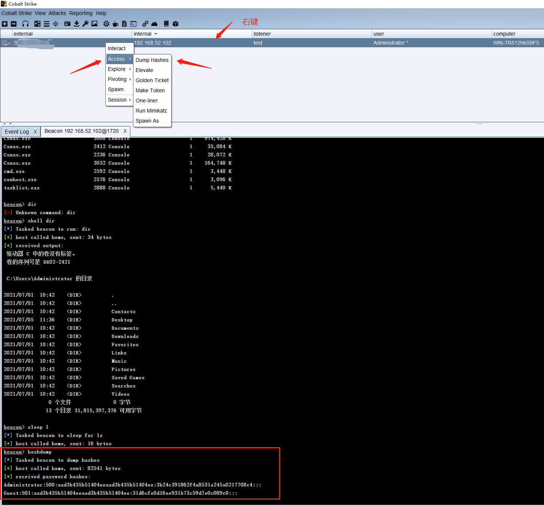544x506 pixels.
Task: Switch to target table crosshair icon
Action: pos(55,24)
